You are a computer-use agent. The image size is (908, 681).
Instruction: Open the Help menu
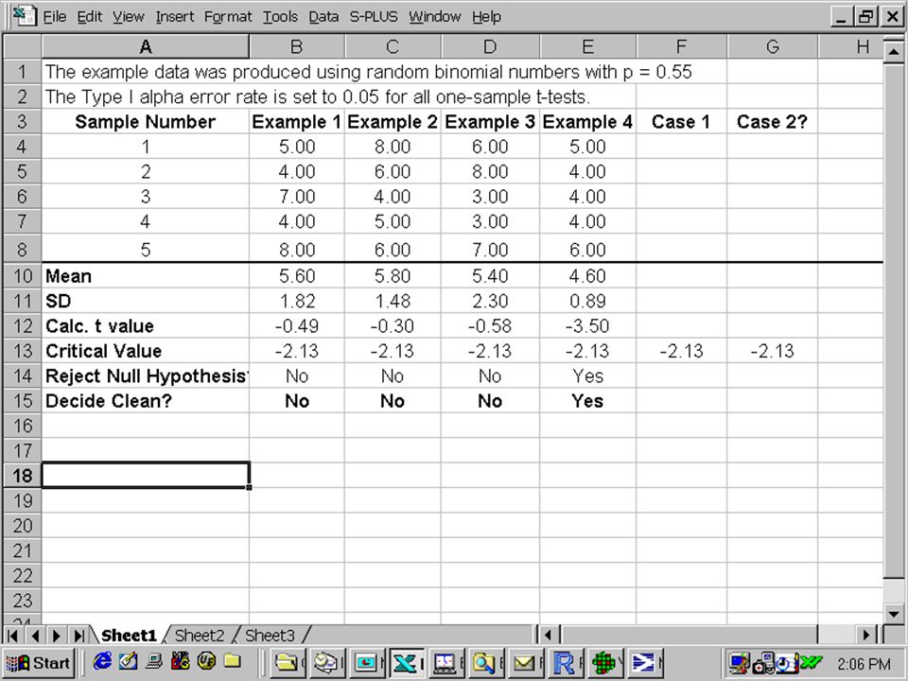click(486, 17)
